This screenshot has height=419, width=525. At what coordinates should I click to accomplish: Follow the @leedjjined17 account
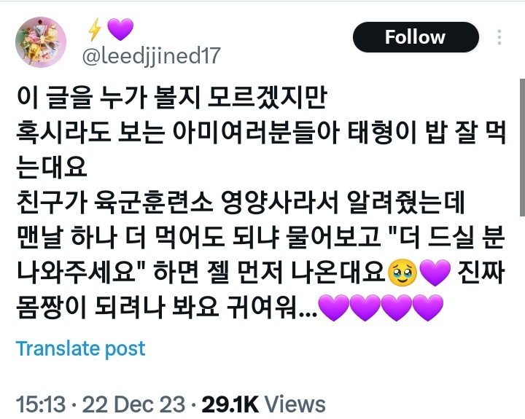[416, 37]
